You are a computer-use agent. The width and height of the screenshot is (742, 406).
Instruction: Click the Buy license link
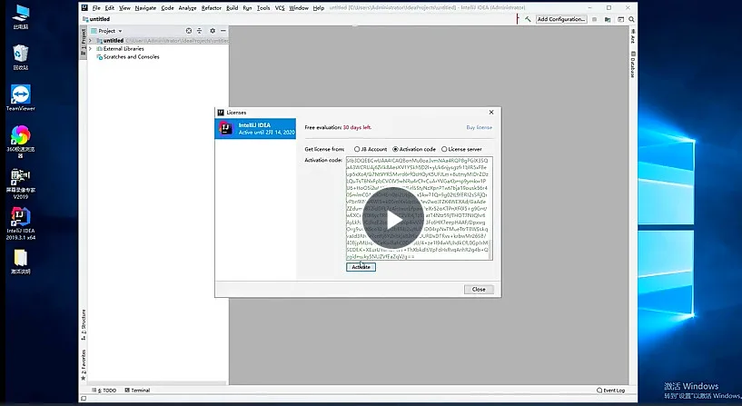tap(479, 127)
